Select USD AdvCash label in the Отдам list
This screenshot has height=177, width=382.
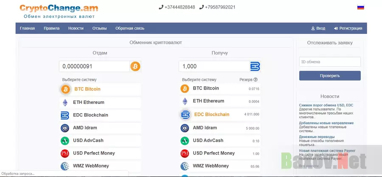pos(88,140)
